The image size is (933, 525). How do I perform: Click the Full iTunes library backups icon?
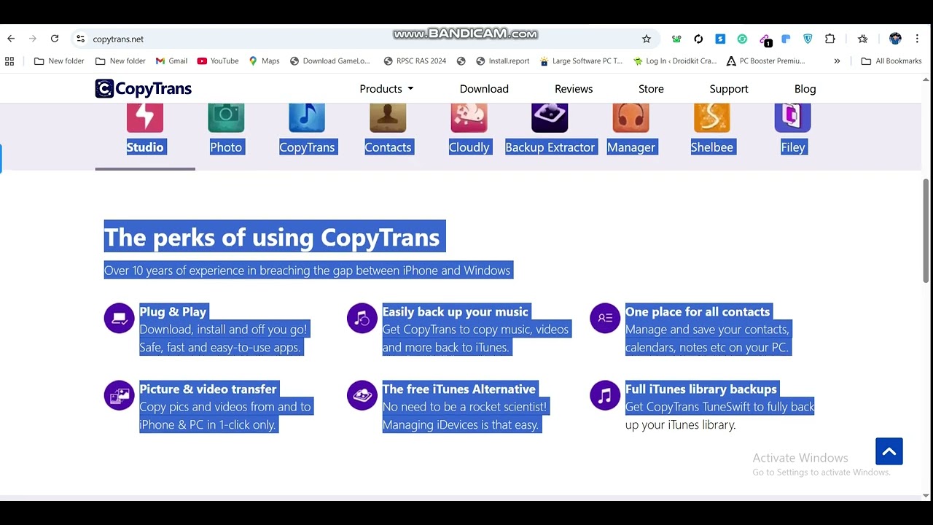(605, 395)
